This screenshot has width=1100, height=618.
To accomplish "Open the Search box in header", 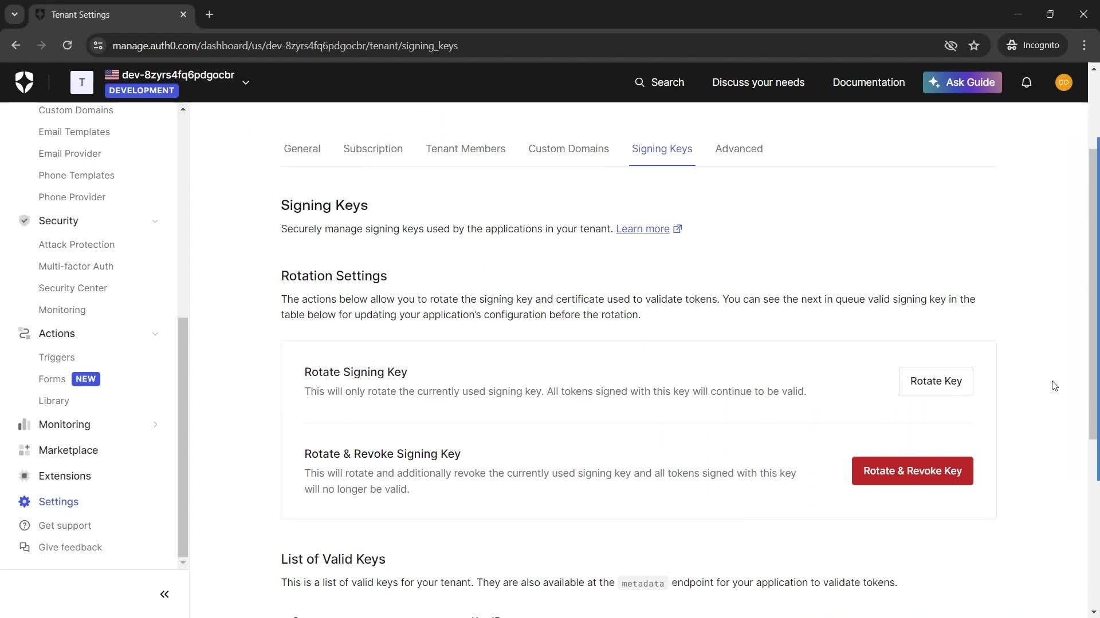I will tap(659, 82).
